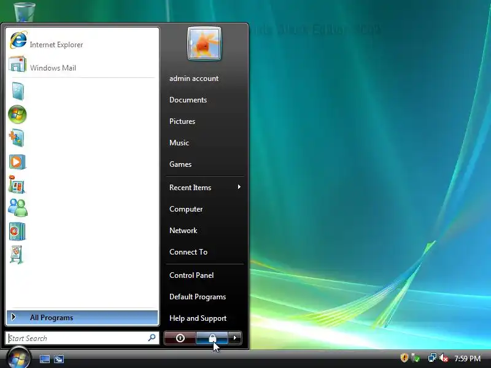This screenshot has width=491, height=368.
Task: Expand shutdown options arrow next to lock
Action: [x=235, y=338]
